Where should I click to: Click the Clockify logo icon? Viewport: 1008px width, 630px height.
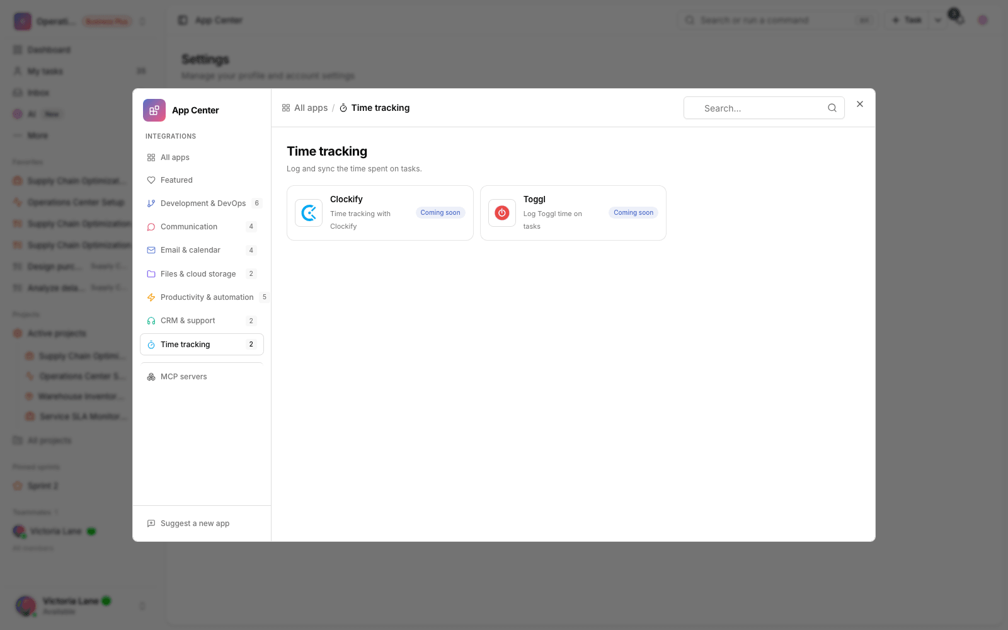(309, 213)
